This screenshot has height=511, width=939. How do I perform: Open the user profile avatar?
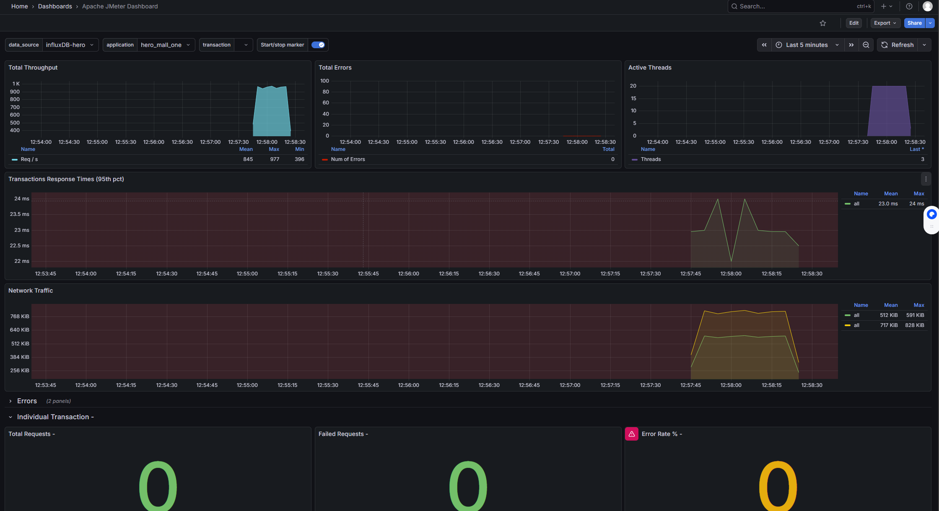(927, 6)
